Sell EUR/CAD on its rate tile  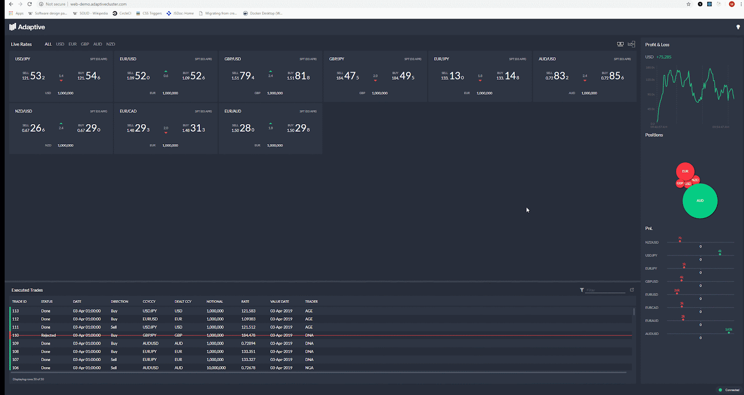138,128
